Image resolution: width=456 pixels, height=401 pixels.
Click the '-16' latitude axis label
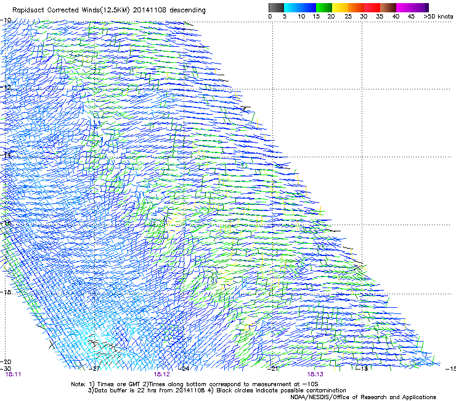[6, 223]
